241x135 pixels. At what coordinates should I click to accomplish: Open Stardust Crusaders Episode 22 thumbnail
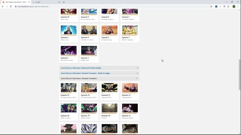(110, 87)
